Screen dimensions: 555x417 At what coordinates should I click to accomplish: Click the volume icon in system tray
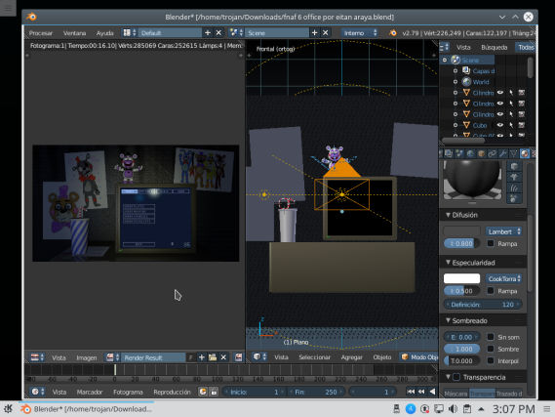(453, 409)
